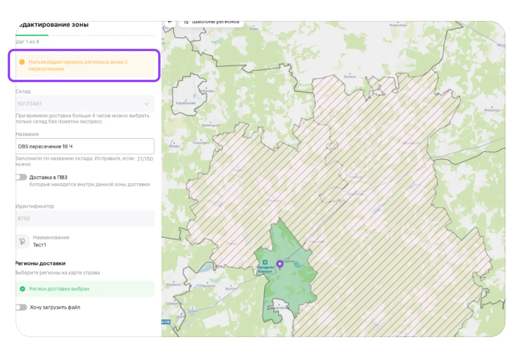Screen dimensions: 521x358
Task: Click the Регион доставки выбран status banner
Action: 85,289
